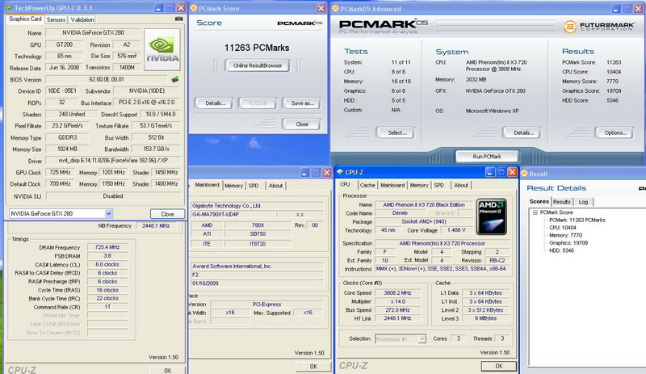Select 'Graphics: 19709' in result tree

[568, 243]
